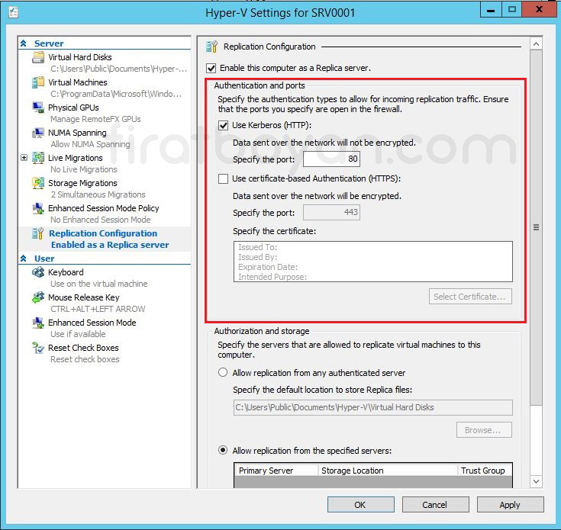This screenshot has width=561, height=530.
Task: Select NUMA Spanning settings
Action: 77,133
